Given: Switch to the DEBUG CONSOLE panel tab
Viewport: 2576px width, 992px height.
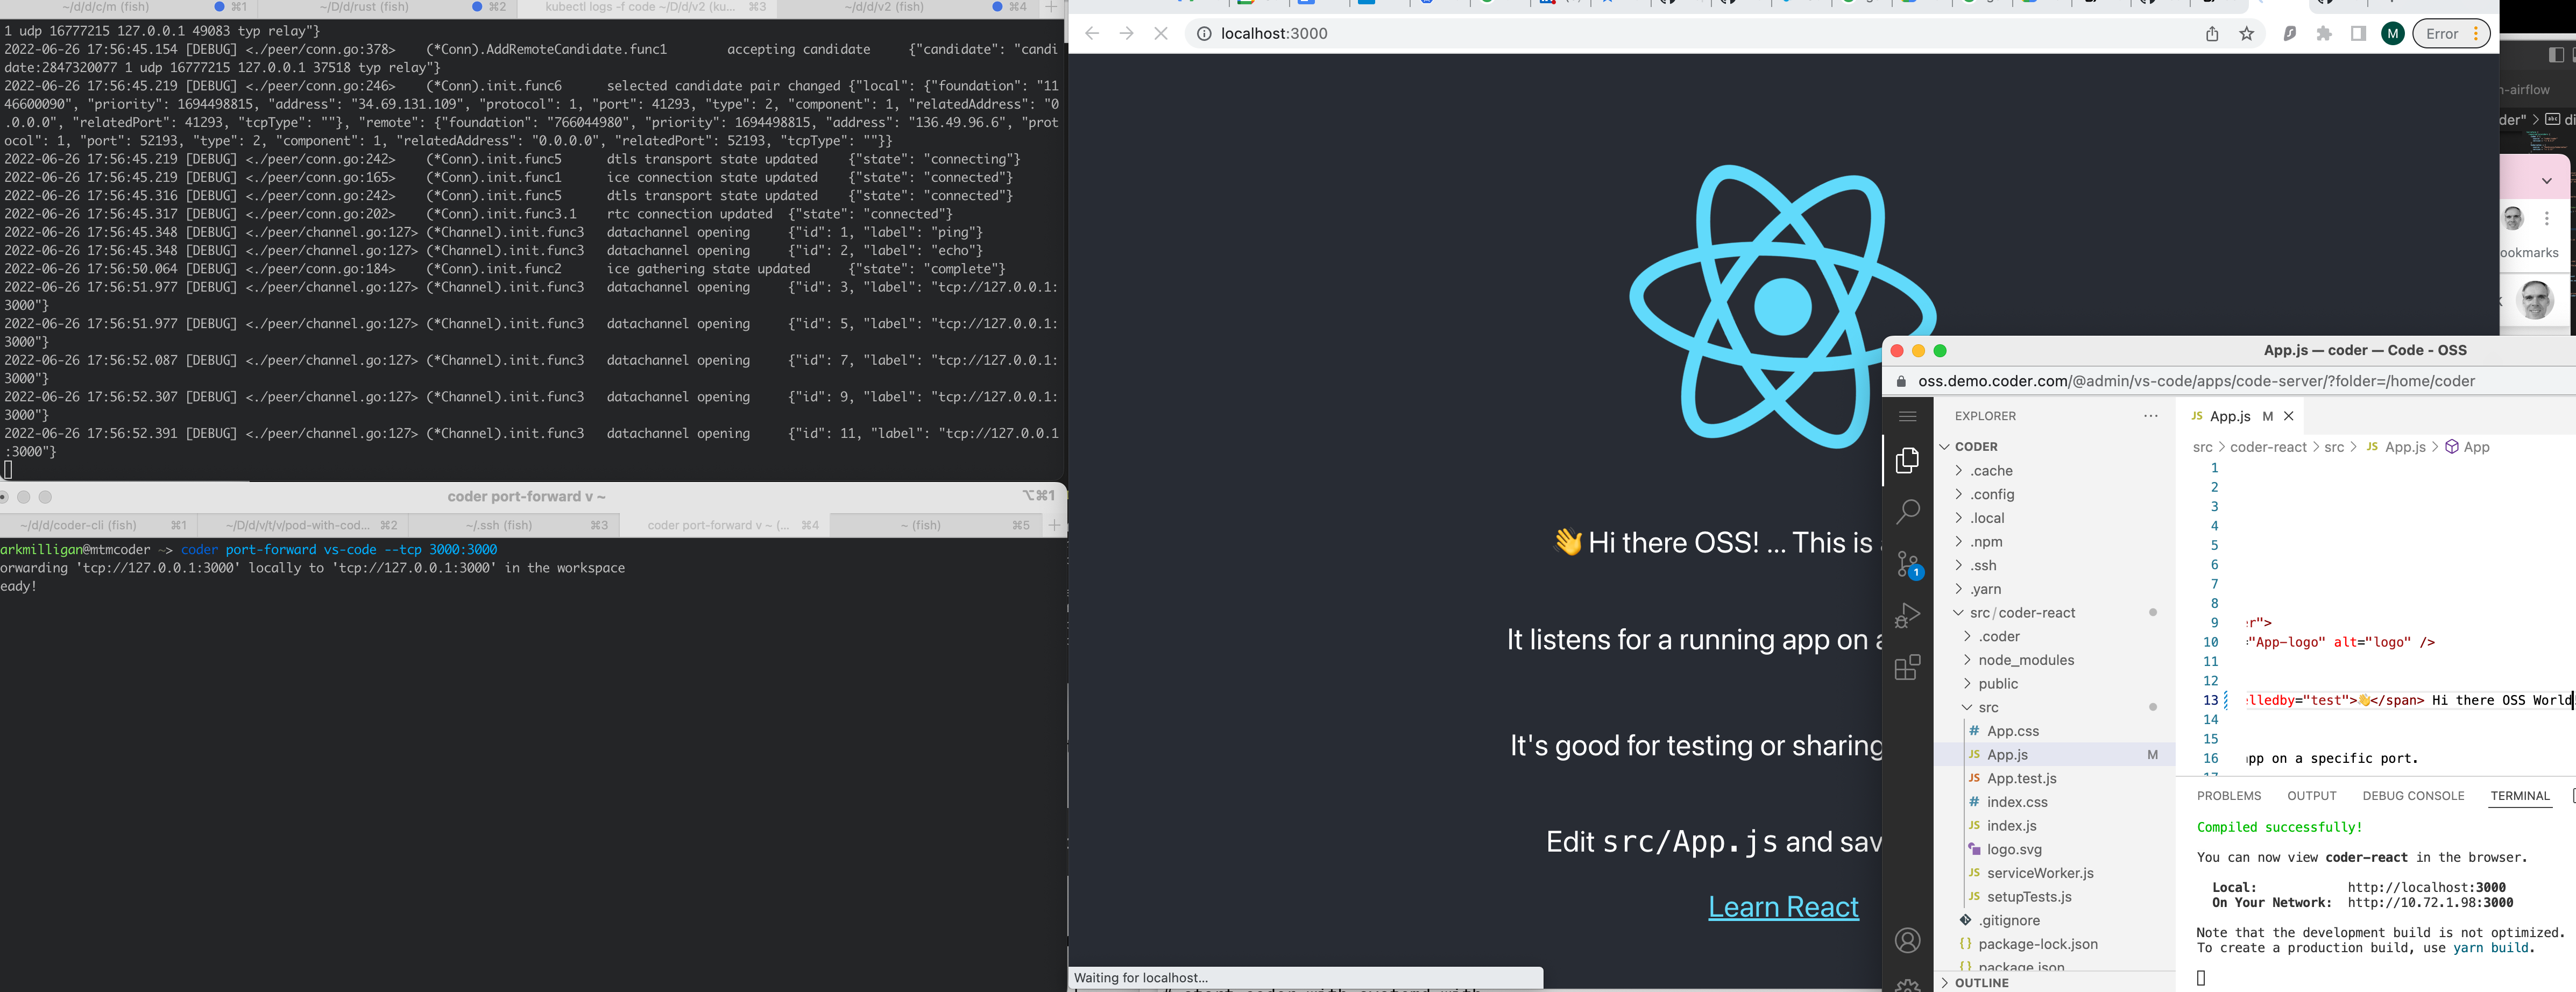Looking at the screenshot, I should pyautogui.click(x=2413, y=796).
